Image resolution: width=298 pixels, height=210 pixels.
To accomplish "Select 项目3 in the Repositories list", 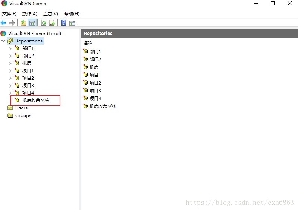I will point(95,91).
